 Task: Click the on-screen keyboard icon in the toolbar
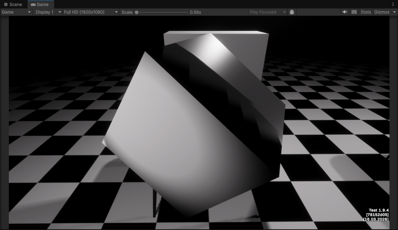[x=354, y=12]
